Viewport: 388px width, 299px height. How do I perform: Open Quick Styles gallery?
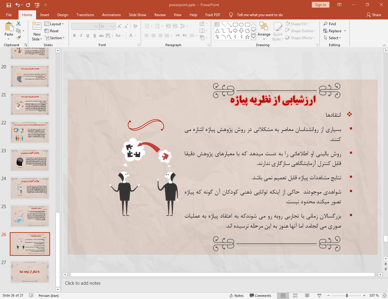pos(277,31)
